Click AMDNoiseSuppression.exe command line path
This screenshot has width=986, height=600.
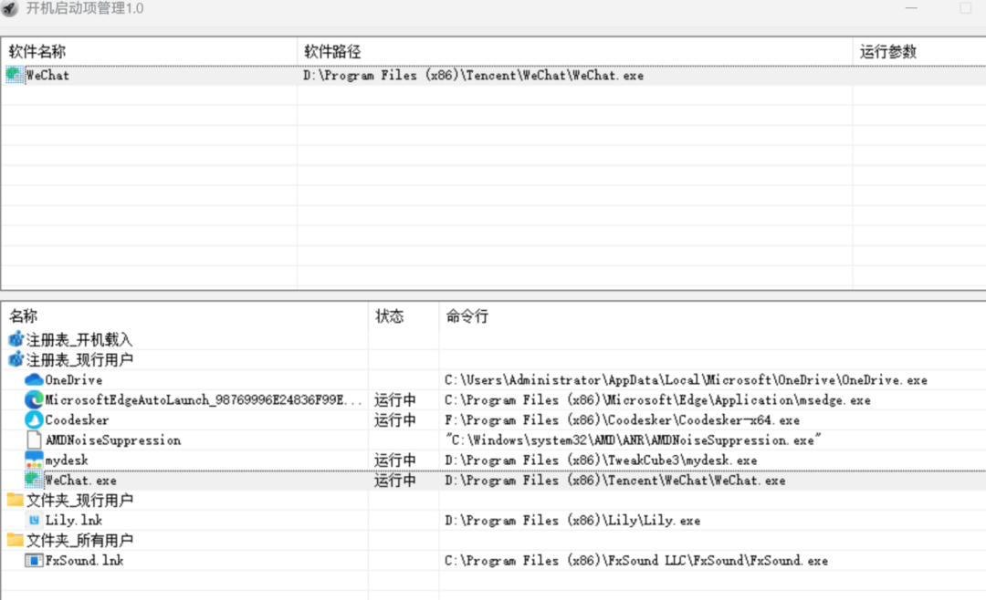pos(633,440)
